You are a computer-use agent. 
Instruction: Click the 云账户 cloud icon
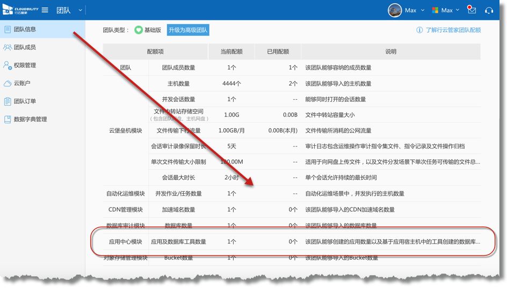coord(8,83)
